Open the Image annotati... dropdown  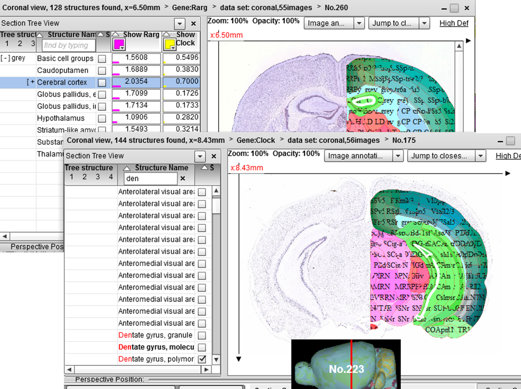(x=398, y=156)
